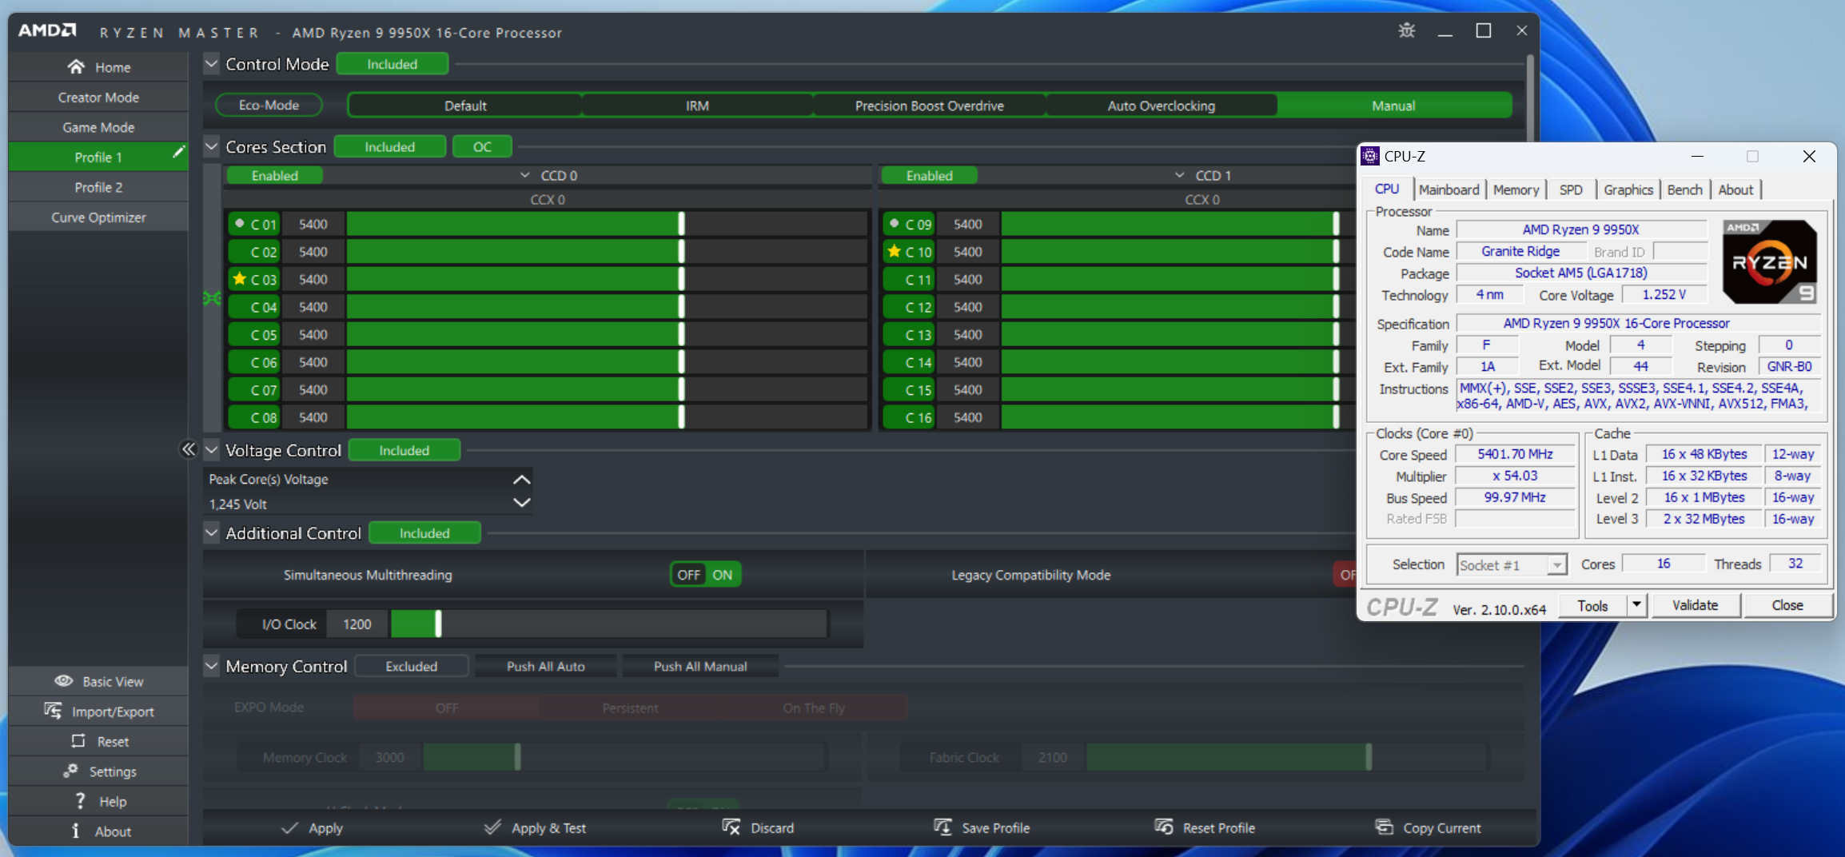Decrease Peak Core(s) Voltage down arrow

pyautogui.click(x=521, y=503)
